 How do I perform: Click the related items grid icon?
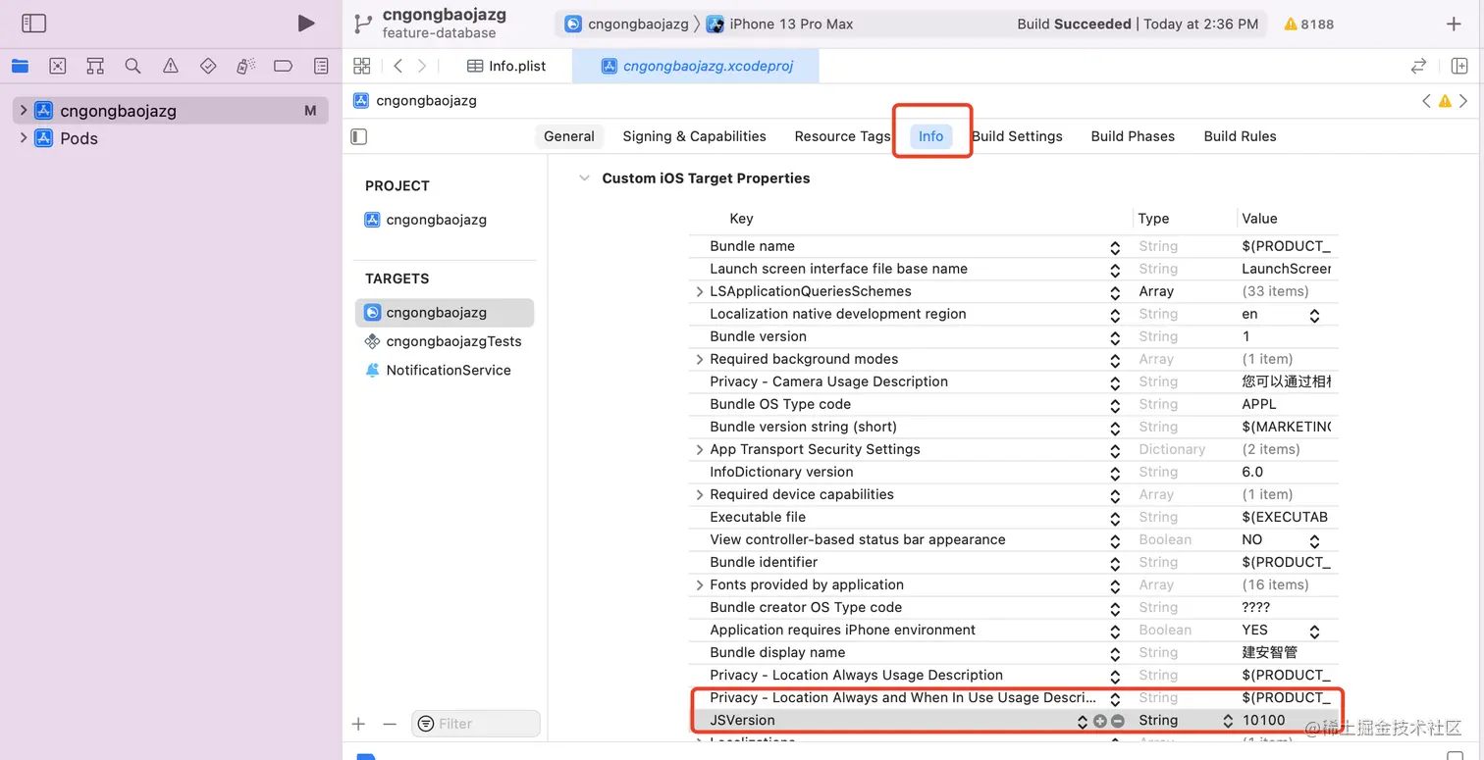(x=362, y=66)
